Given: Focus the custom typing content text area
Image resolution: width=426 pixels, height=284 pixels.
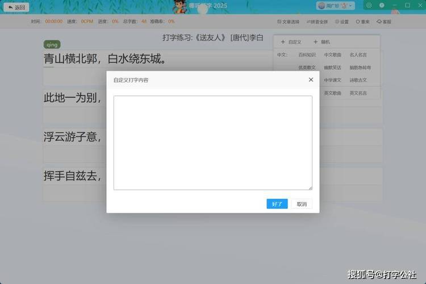Looking at the screenshot, I should tap(213, 143).
